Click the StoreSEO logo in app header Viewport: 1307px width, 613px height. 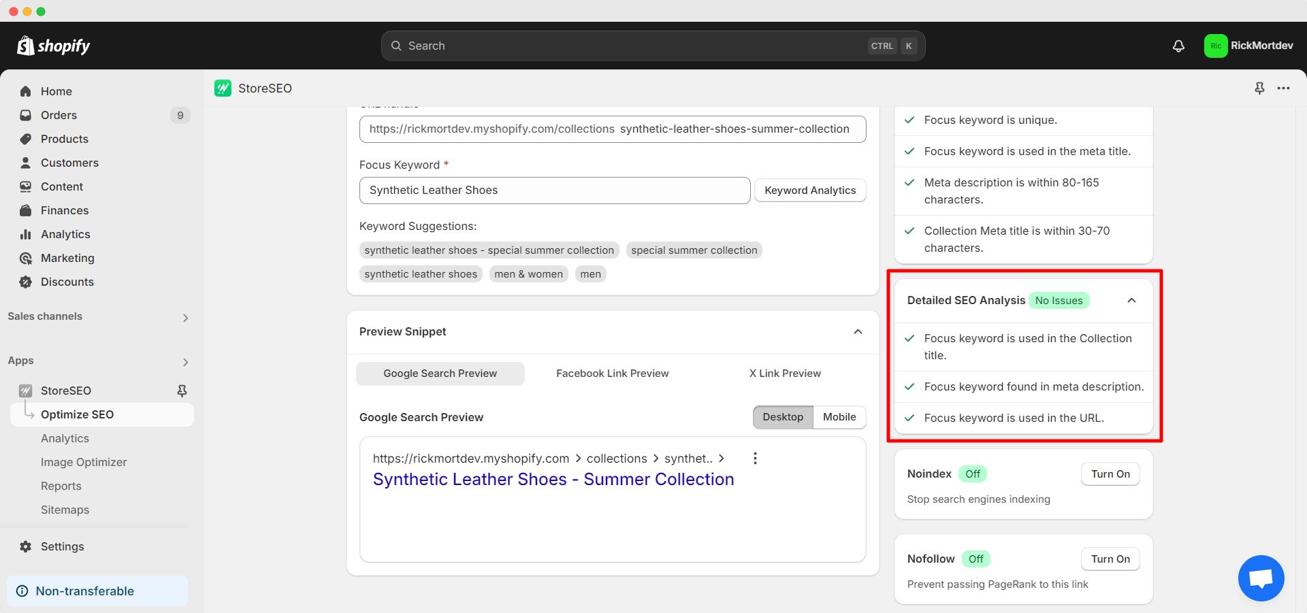[x=223, y=88]
